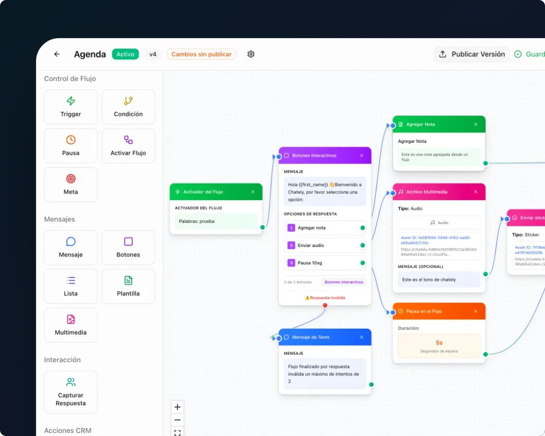545x436 pixels.
Task: Click the 5s duration box
Action: (439, 346)
